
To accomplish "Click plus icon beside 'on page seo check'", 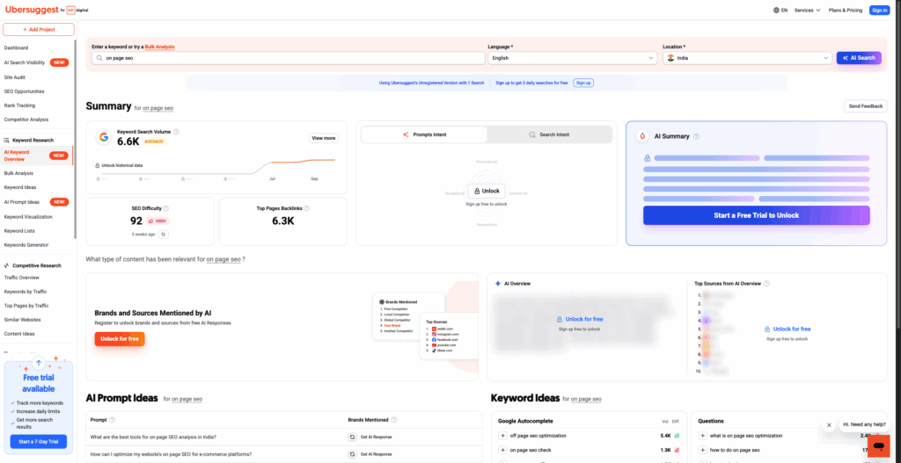I will (x=502, y=451).
